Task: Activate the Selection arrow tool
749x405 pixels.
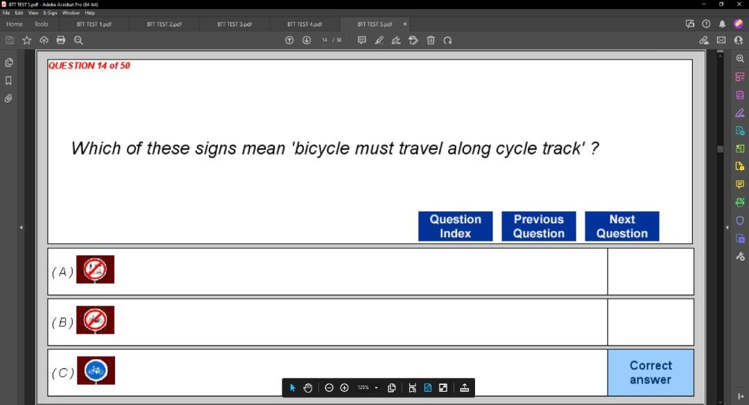Action: [292, 388]
